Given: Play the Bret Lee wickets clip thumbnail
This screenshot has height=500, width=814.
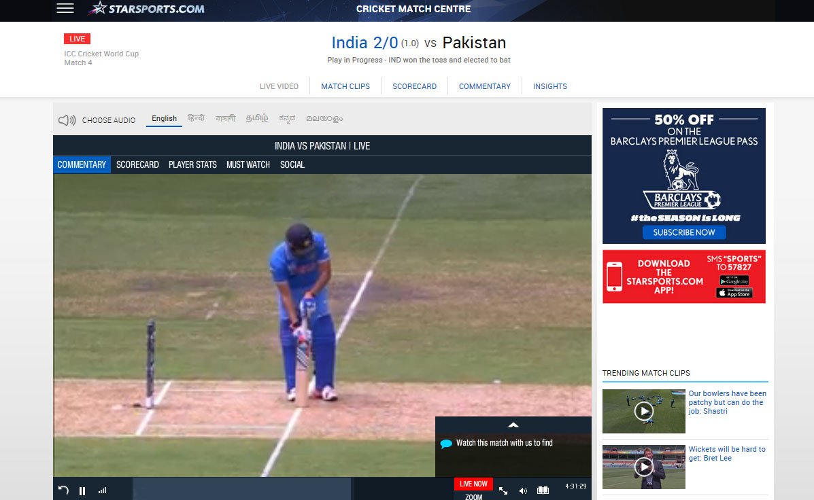Looking at the screenshot, I should (644, 467).
